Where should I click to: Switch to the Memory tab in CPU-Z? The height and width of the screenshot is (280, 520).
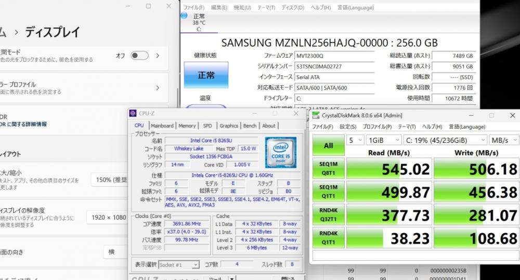(187, 126)
